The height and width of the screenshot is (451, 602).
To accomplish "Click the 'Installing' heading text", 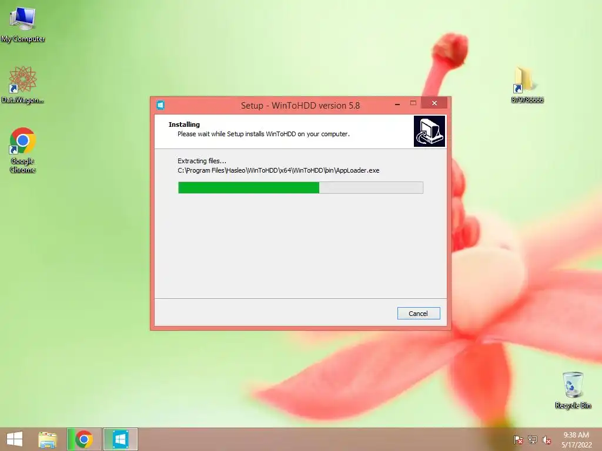I will click(184, 124).
